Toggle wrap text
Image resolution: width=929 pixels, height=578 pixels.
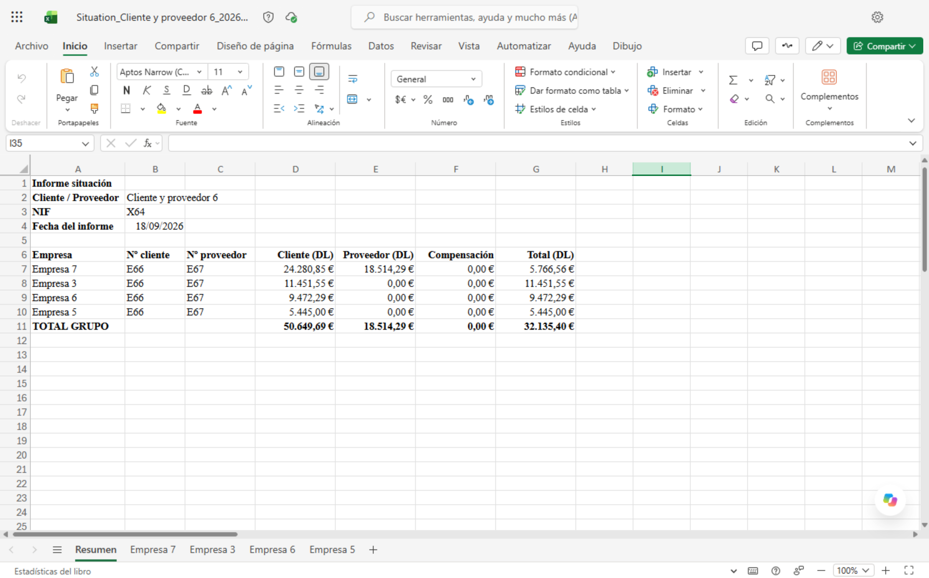(x=352, y=79)
